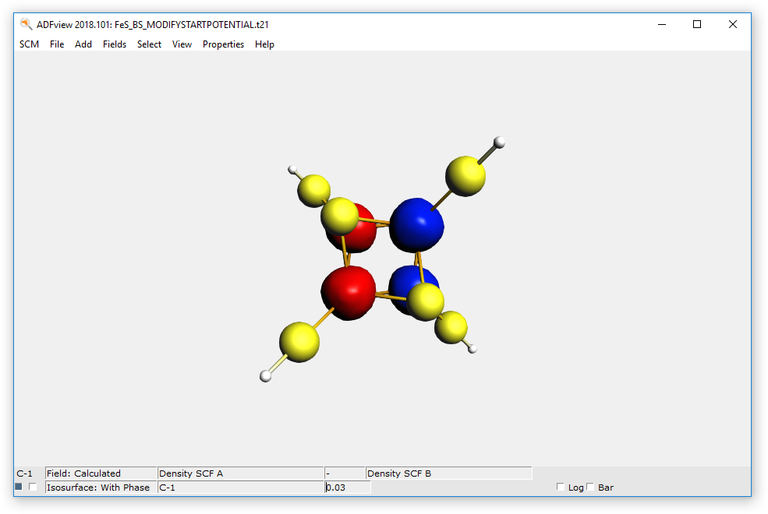Open the Select menu

149,44
